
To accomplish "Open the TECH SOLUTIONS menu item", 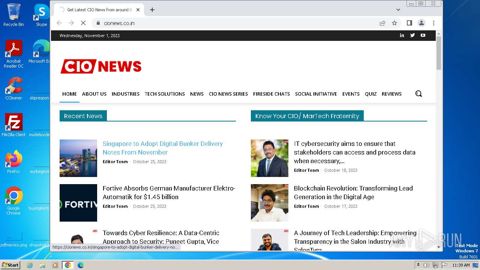I will coord(165,94).
